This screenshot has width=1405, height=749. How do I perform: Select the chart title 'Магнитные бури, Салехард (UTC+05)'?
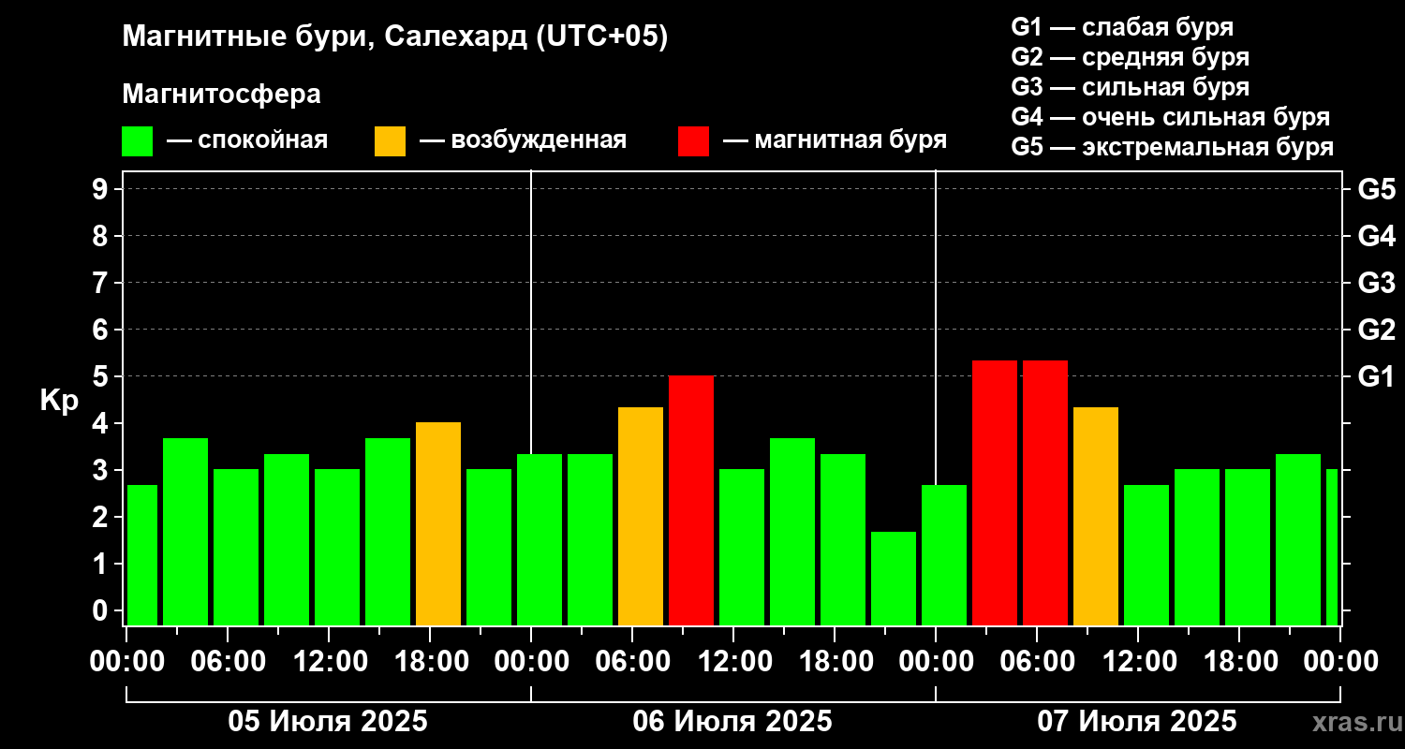(395, 37)
